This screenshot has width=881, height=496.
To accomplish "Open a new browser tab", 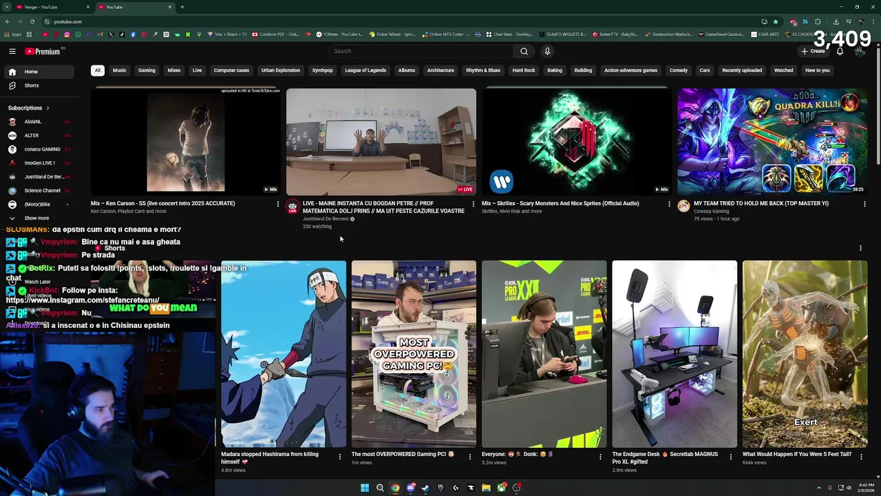I will click(x=182, y=7).
